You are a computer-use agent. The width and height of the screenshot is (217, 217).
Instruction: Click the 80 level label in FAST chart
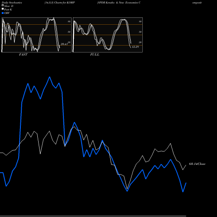pyautogui.click(x=69, y=21)
